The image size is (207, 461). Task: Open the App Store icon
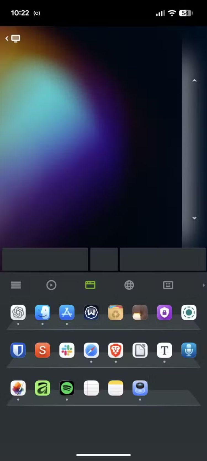click(67, 312)
